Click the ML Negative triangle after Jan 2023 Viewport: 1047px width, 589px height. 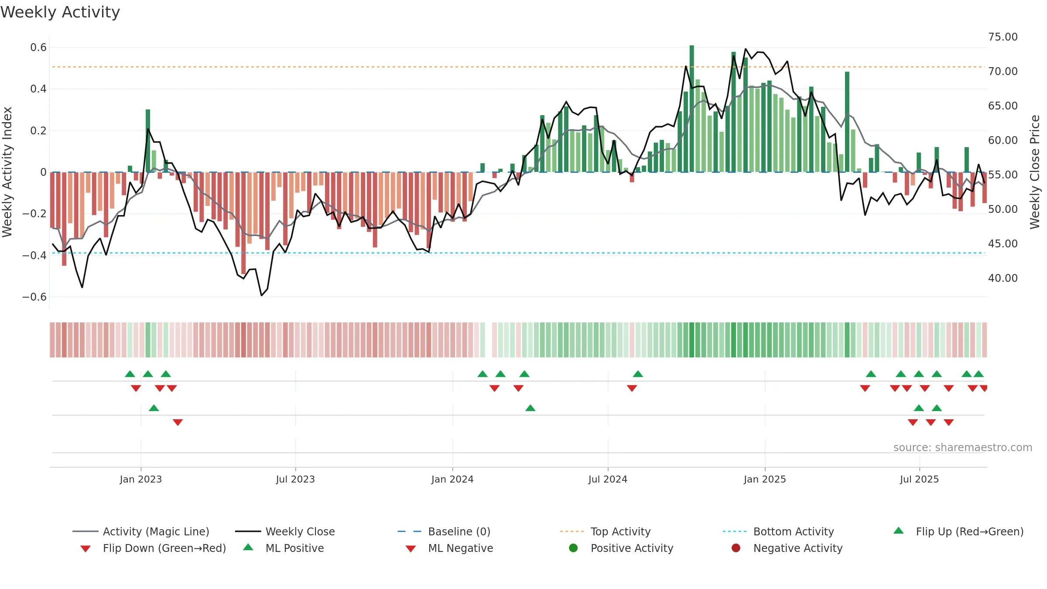point(178,422)
